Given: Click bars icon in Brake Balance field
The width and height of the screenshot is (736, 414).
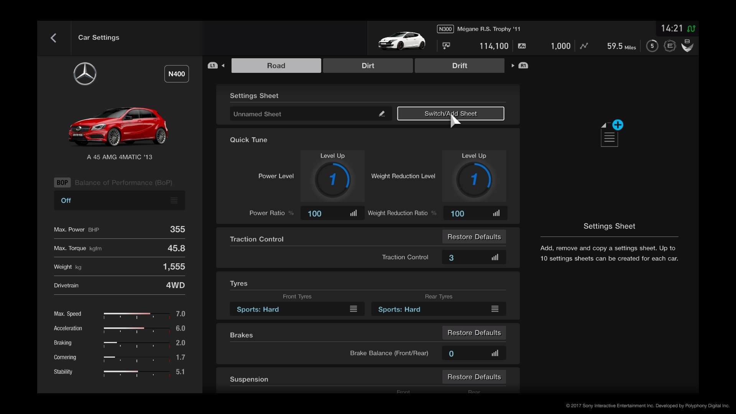Looking at the screenshot, I should (x=495, y=353).
